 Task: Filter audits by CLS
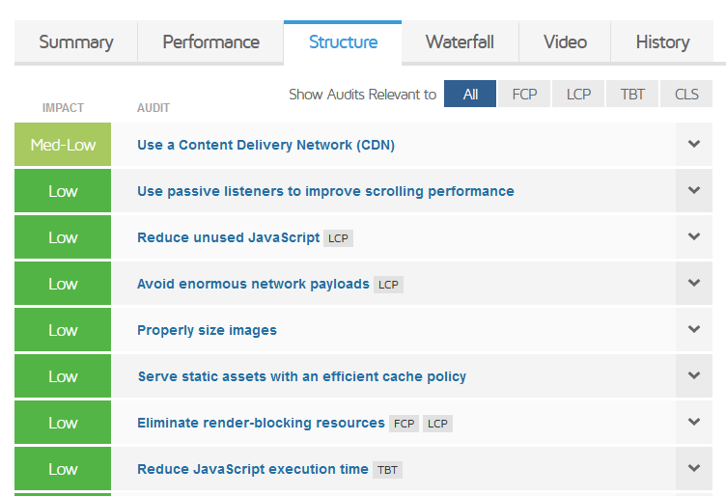pos(686,94)
